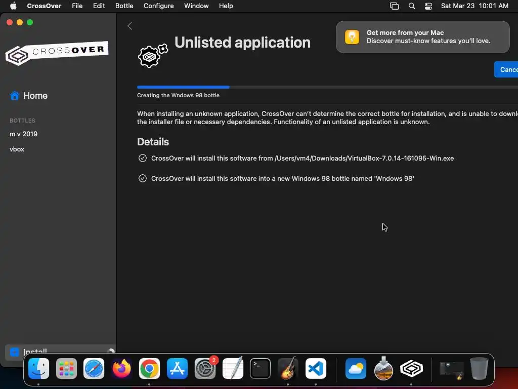This screenshot has width=518, height=389.
Task: Click the lightbulb Tips icon in the notification
Action: click(352, 37)
